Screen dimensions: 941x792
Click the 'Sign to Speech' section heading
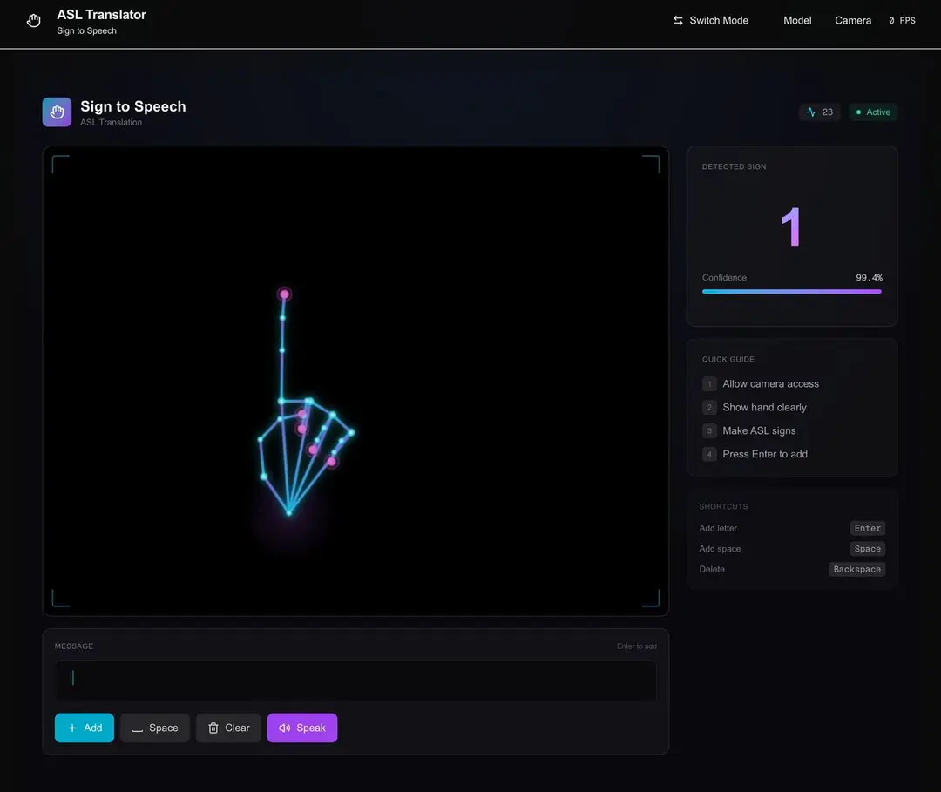click(133, 106)
